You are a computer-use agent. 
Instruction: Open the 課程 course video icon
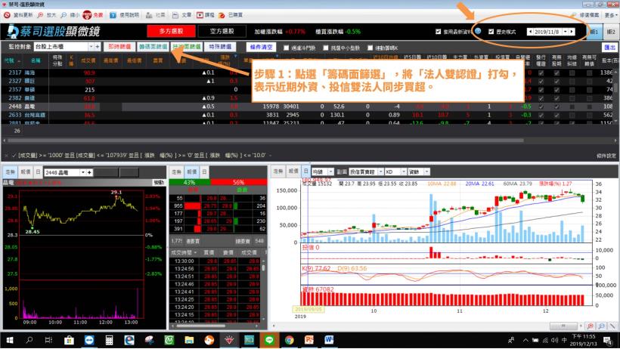click(200, 15)
